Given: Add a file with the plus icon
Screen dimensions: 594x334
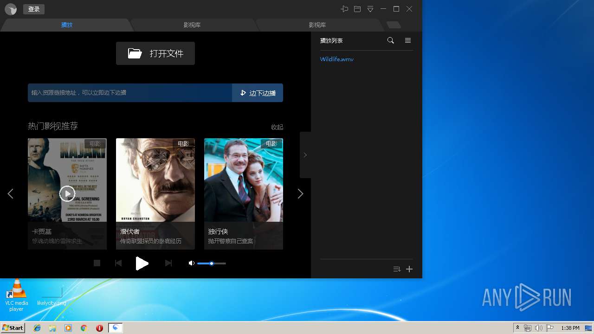Looking at the screenshot, I should (x=409, y=269).
